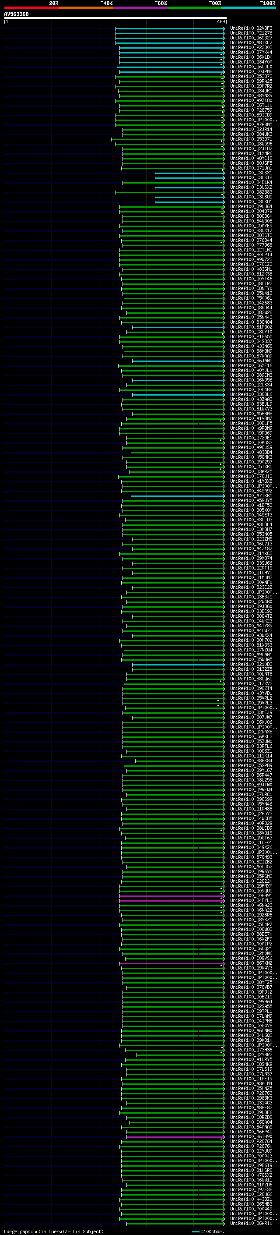Open hit UniRef100_Q7YK44
The width and height of the screenshot is (280, 1235).
coord(251,52)
